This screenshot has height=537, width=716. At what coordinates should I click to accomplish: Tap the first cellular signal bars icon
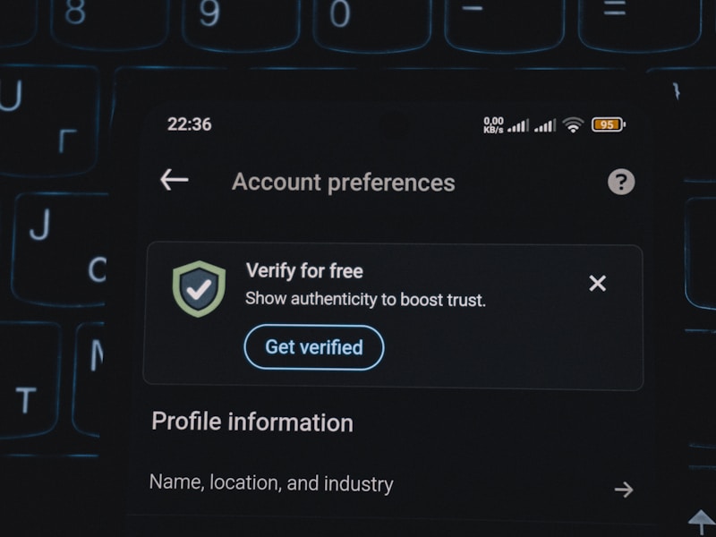518,125
